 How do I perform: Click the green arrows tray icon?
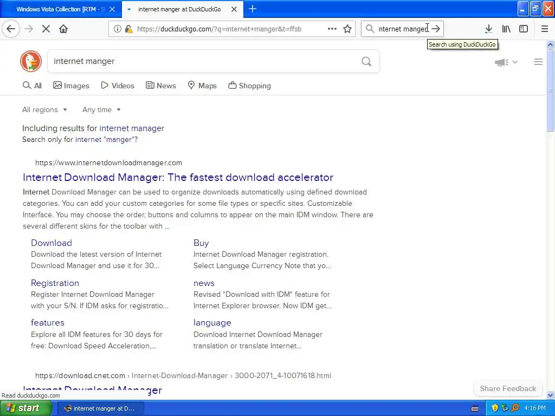point(505,408)
